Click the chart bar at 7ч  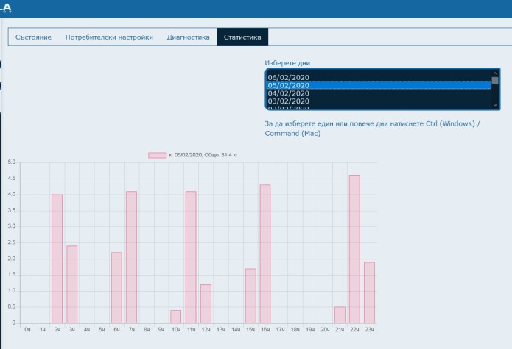(131, 257)
